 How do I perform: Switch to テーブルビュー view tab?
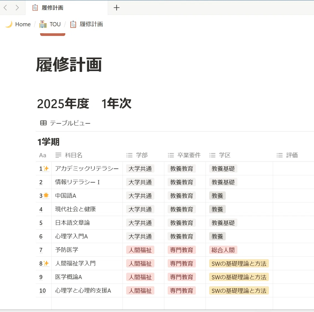coord(65,123)
